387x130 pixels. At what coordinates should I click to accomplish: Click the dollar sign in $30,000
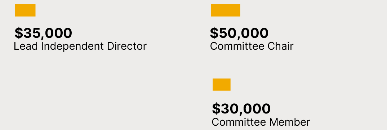[x=216, y=108]
